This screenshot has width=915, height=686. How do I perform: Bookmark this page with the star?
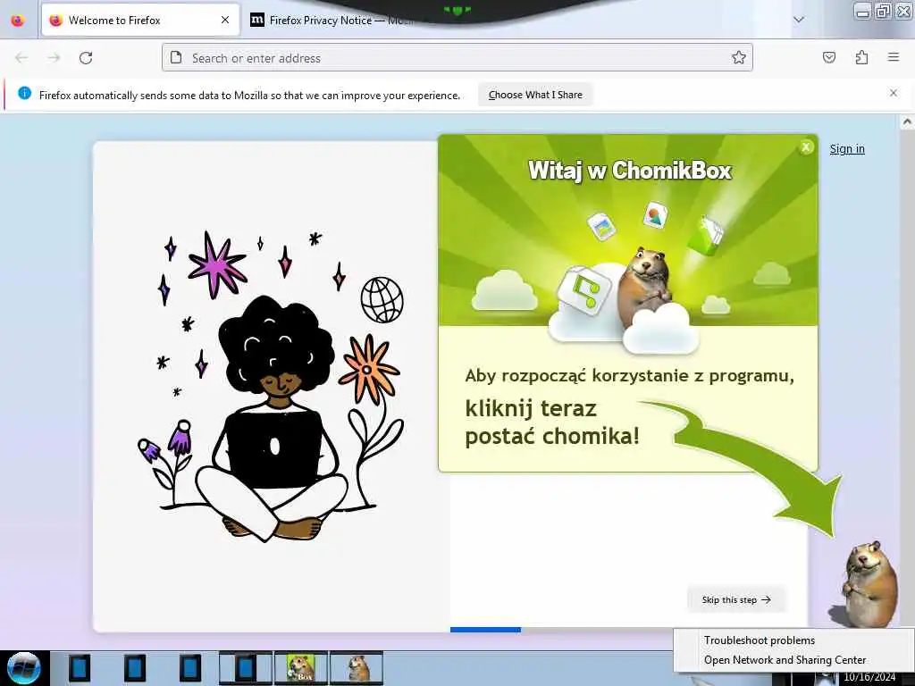point(739,57)
